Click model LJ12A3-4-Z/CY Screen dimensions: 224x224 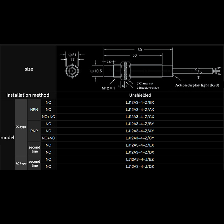[140, 138]
